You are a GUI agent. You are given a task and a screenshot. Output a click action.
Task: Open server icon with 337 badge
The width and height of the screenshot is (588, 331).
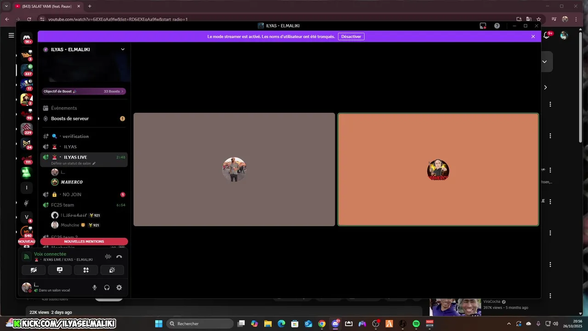click(27, 70)
